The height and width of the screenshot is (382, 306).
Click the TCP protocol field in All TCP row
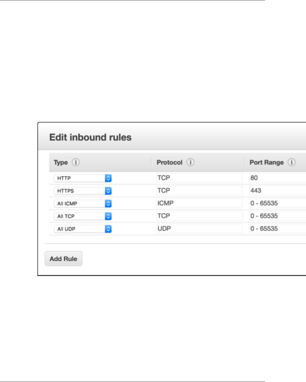click(199, 216)
